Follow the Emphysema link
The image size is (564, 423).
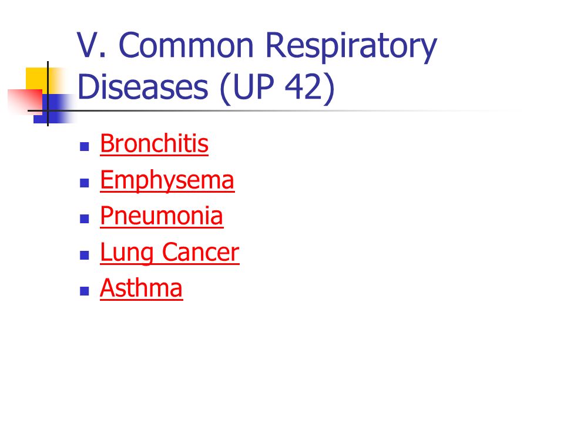[167, 180]
